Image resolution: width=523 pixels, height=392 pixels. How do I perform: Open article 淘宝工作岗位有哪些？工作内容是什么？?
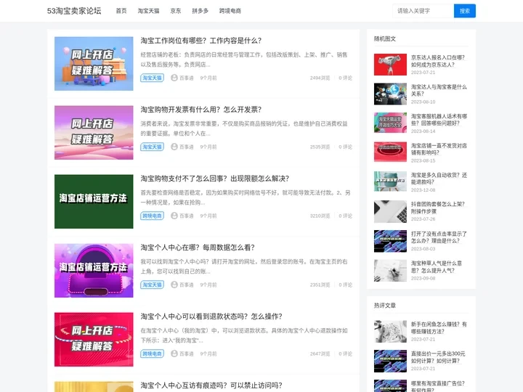(x=201, y=41)
